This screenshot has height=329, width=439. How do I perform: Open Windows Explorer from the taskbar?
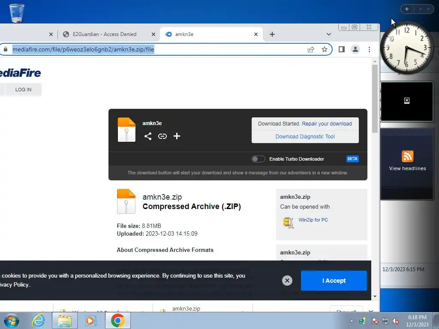click(65, 320)
